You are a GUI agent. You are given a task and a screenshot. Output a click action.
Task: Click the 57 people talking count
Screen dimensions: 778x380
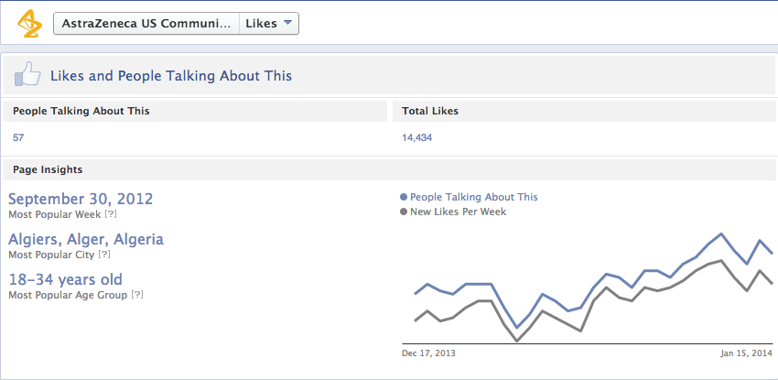tap(18, 138)
